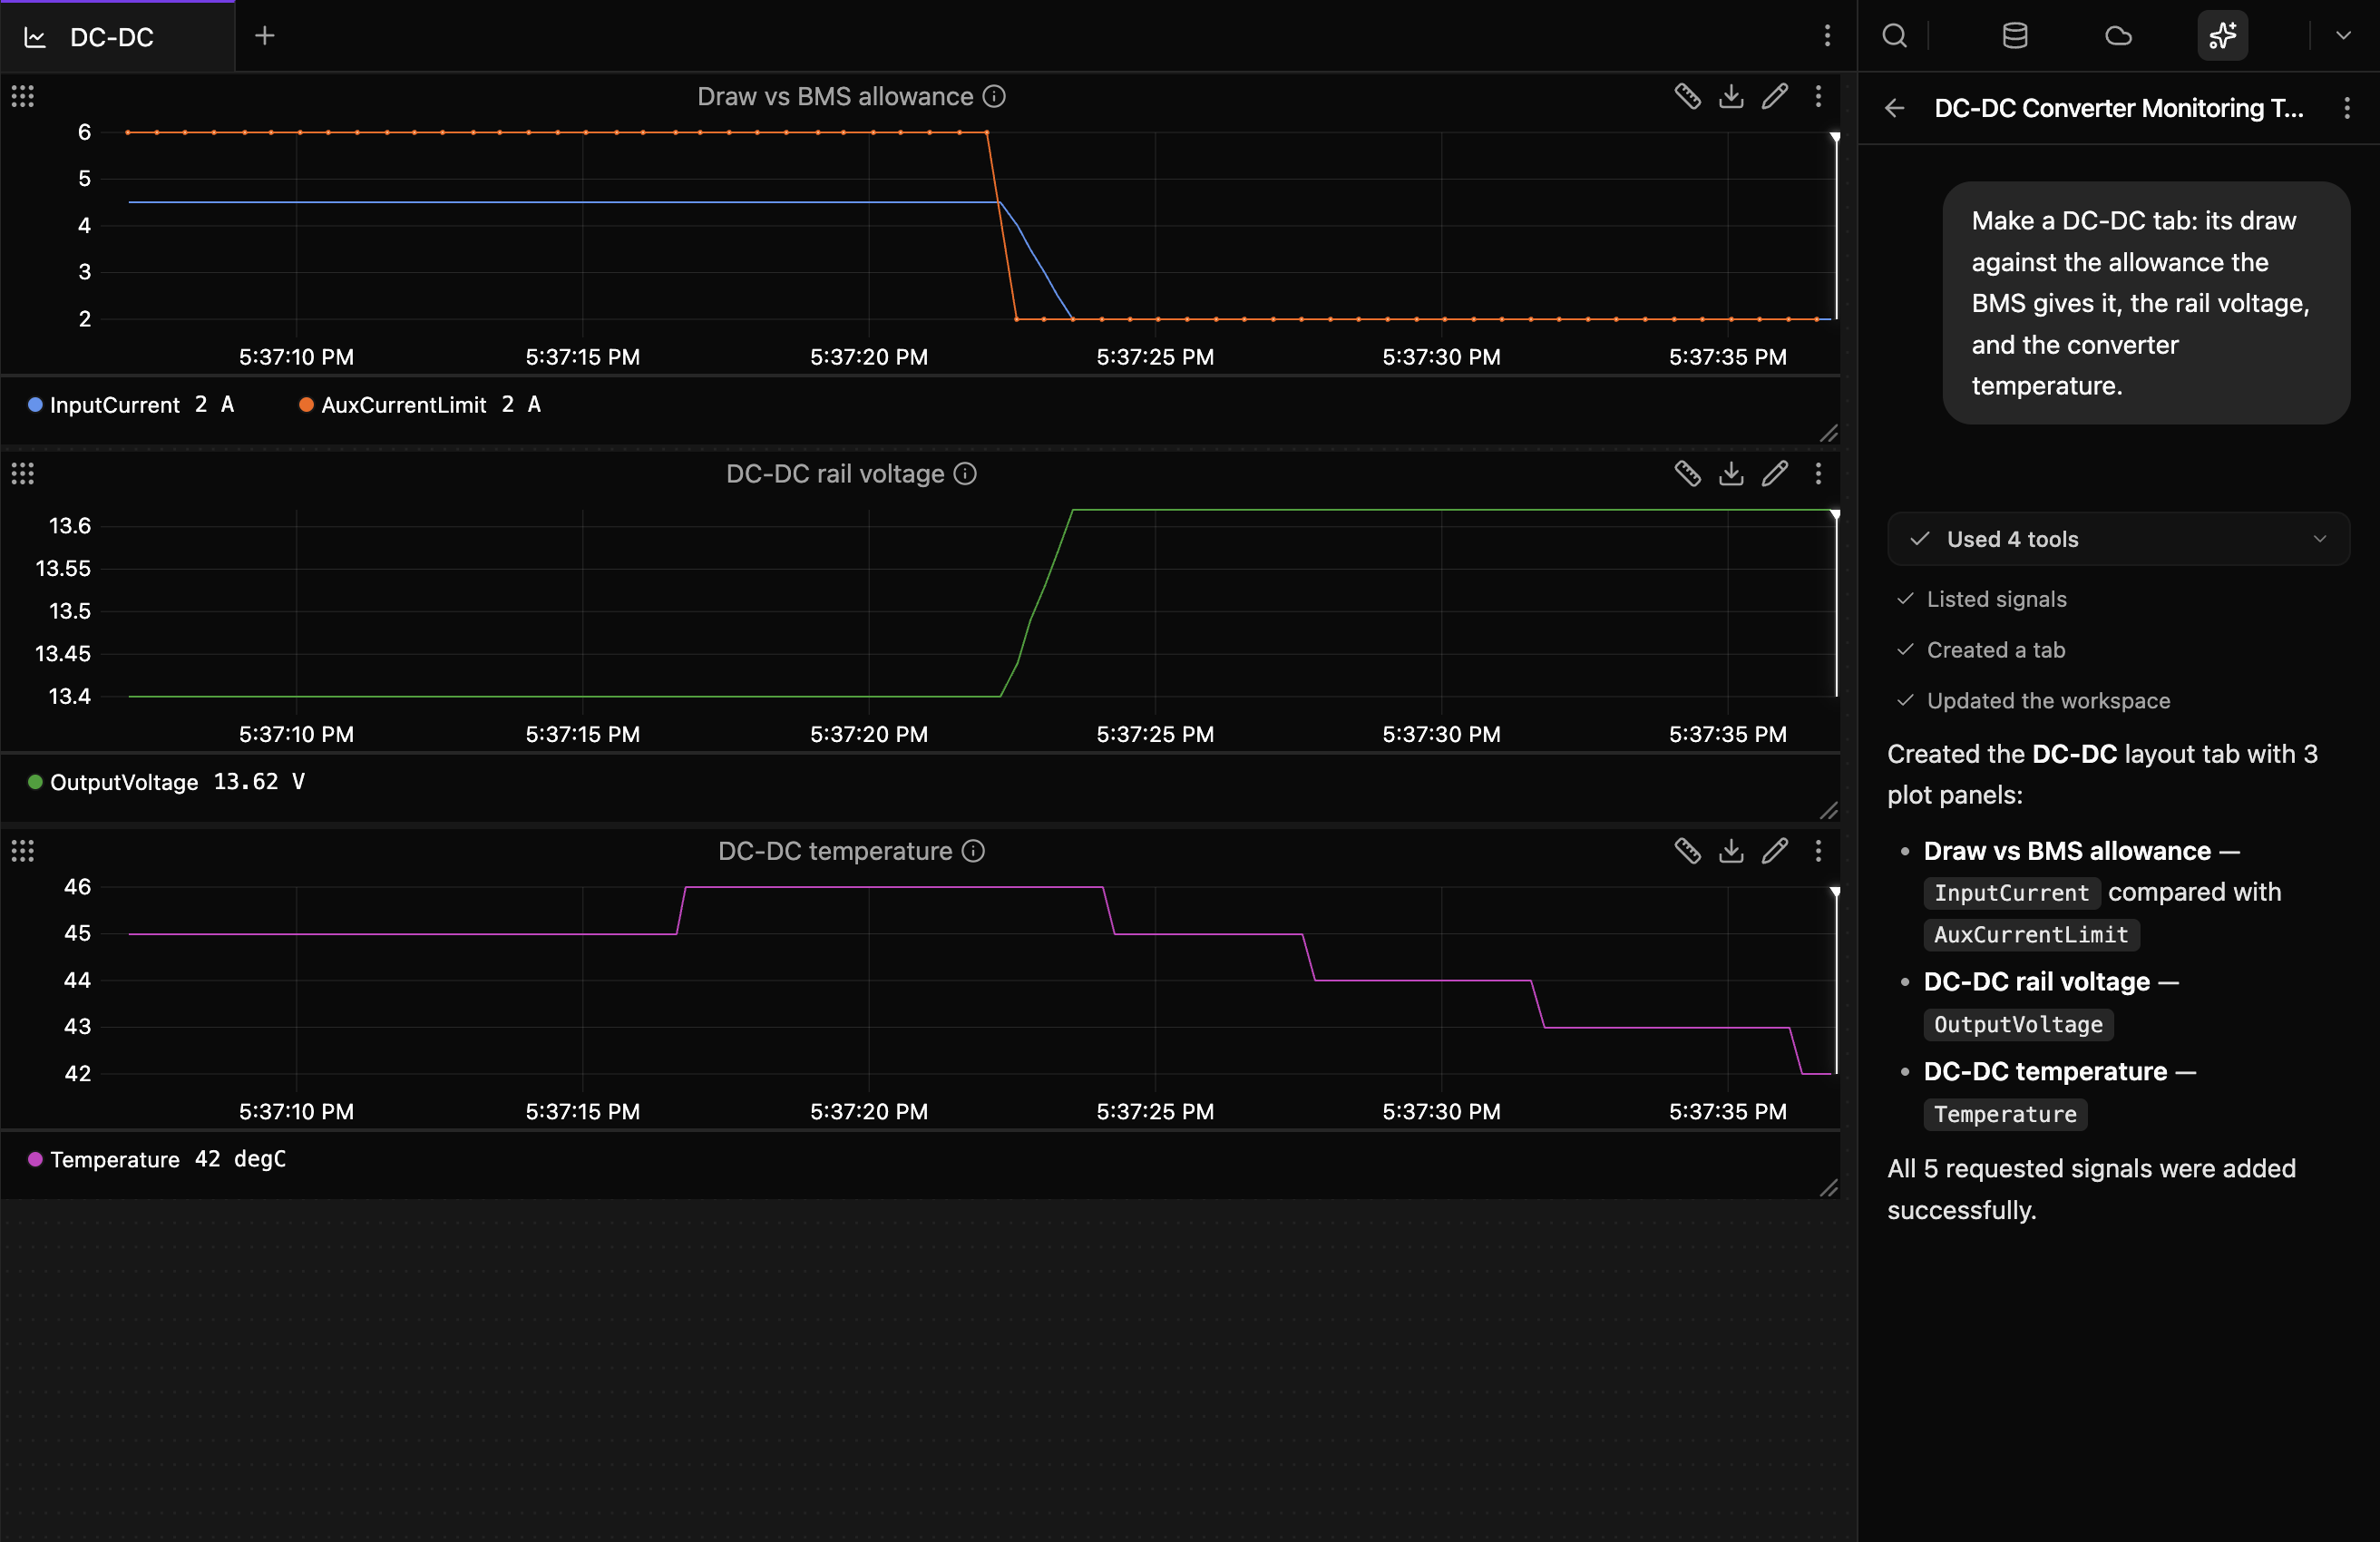Image resolution: width=2380 pixels, height=1542 pixels.
Task: Show info for DC-DC temperature
Action: coord(974,850)
